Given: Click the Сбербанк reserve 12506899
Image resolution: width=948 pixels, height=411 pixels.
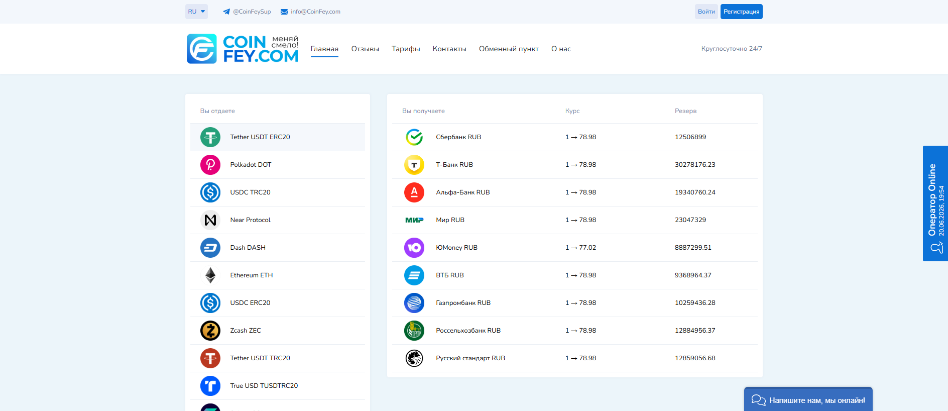Looking at the screenshot, I should [690, 137].
